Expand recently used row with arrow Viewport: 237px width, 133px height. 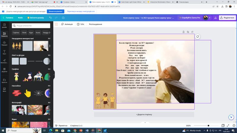pyautogui.click(x=49, y=46)
